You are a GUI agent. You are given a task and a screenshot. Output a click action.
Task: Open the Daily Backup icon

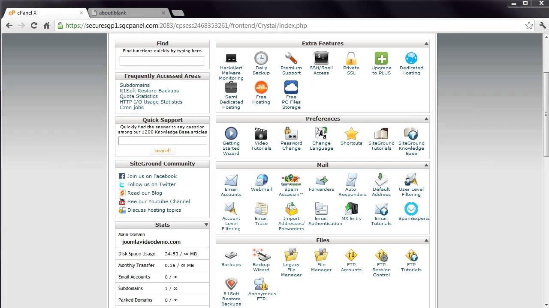click(x=261, y=58)
